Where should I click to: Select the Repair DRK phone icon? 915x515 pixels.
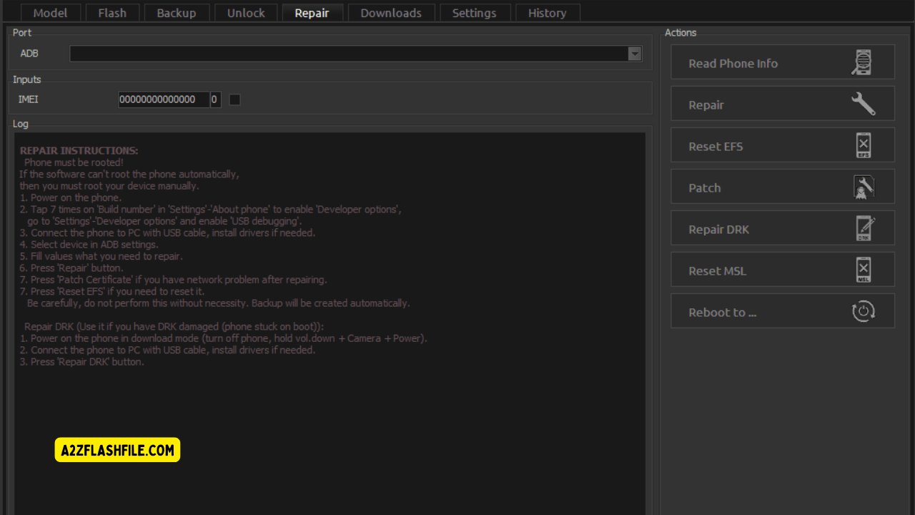863,227
